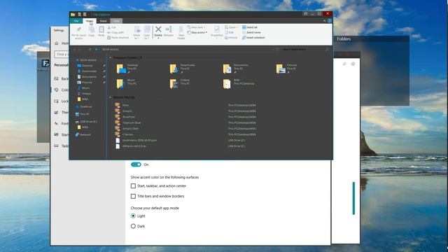Select Quick access in navigation pane
448x252 pixels.
[85, 60]
